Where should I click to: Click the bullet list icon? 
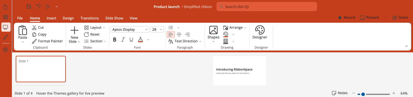[171, 28]
